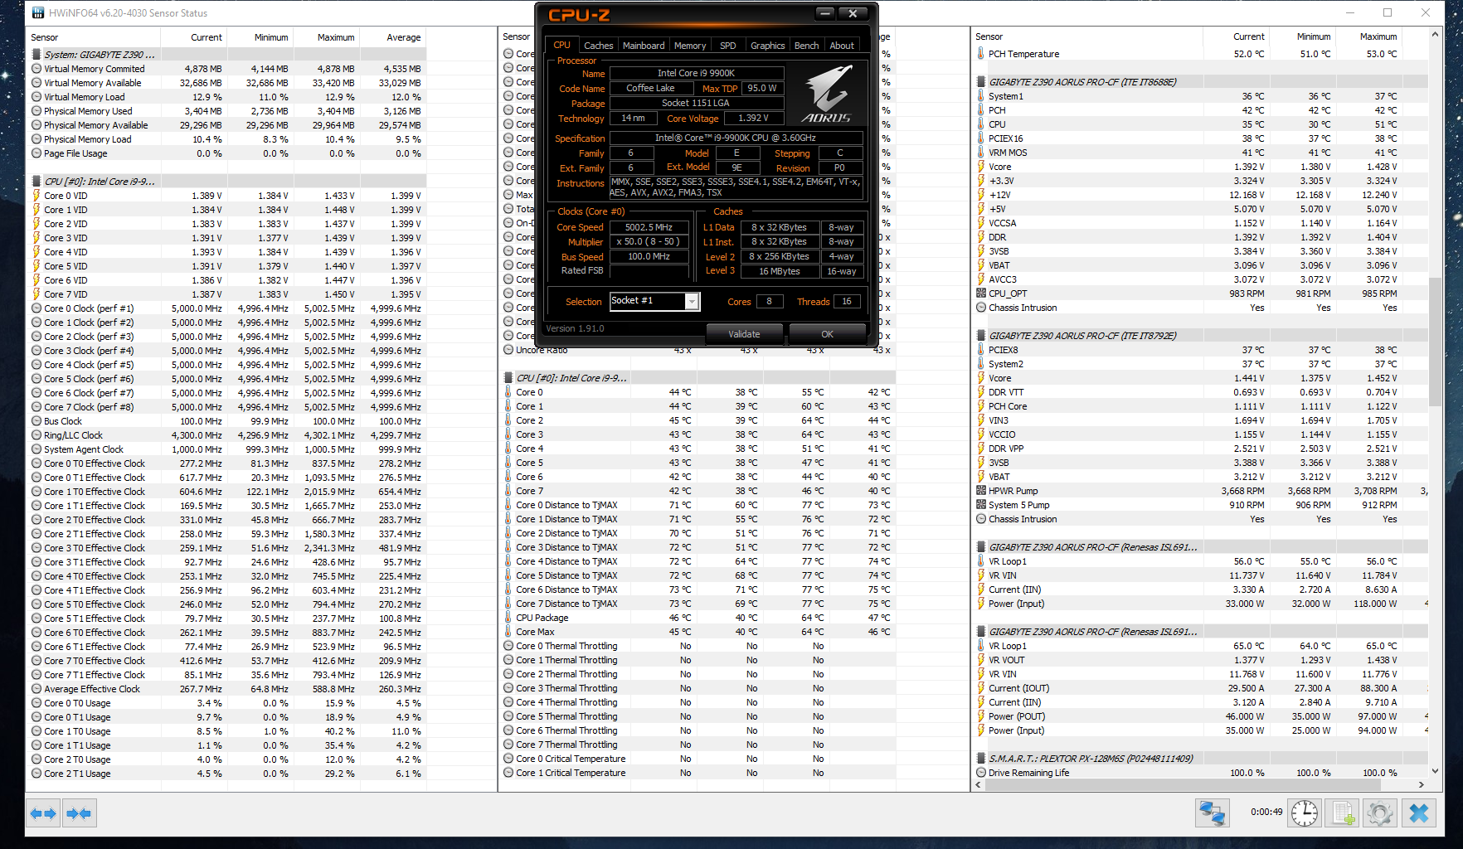
Task: Click the lightning icon beside VR VOUT
Action: (981, 660)
